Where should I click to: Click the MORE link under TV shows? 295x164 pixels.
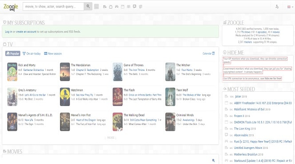(111, 137)
